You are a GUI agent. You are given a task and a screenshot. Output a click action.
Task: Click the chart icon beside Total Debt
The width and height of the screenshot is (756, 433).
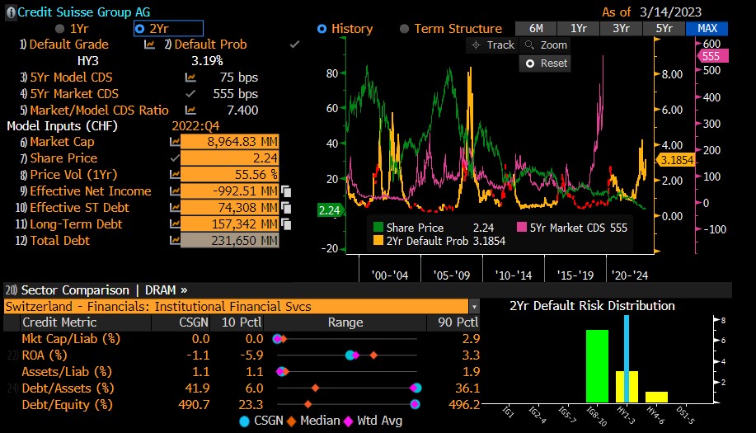tap(175, 241)
